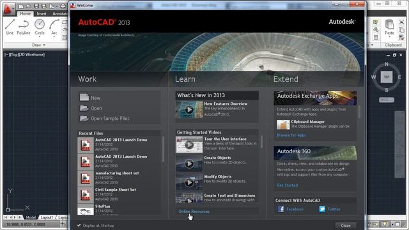Click the Get Started link for Autodesk 360
The width and height of the screenshot is (409, 230).
[287, 185]
